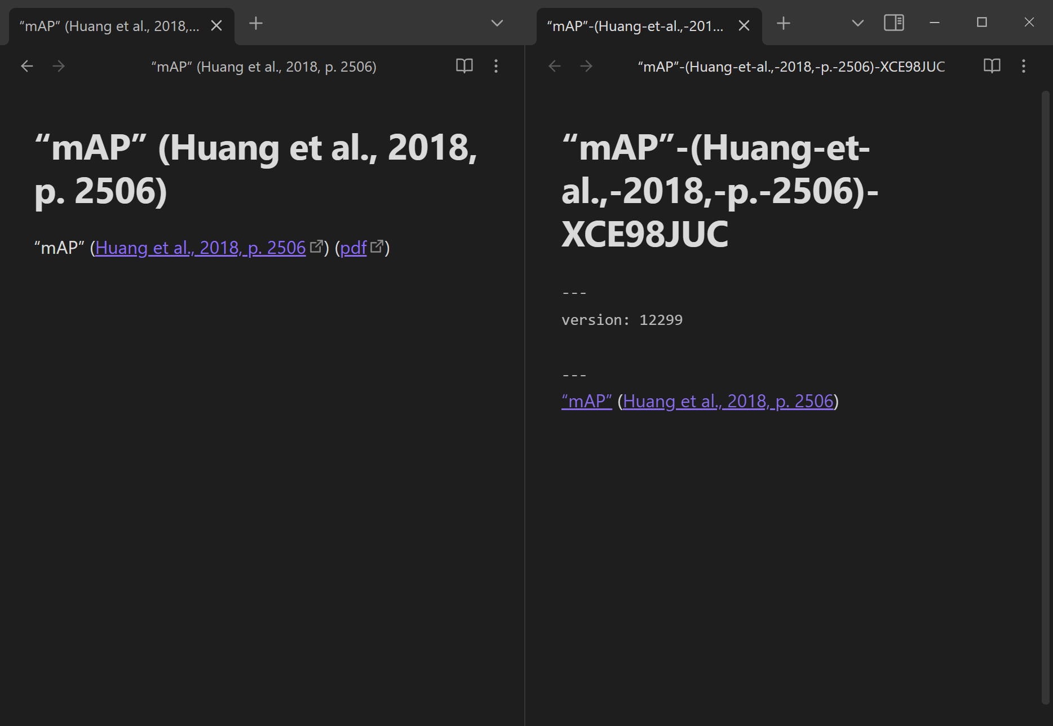The height and width of the screenshot is (726, 1053).
Task: Toggle reading view in right pane
Action: pos(991,66)
